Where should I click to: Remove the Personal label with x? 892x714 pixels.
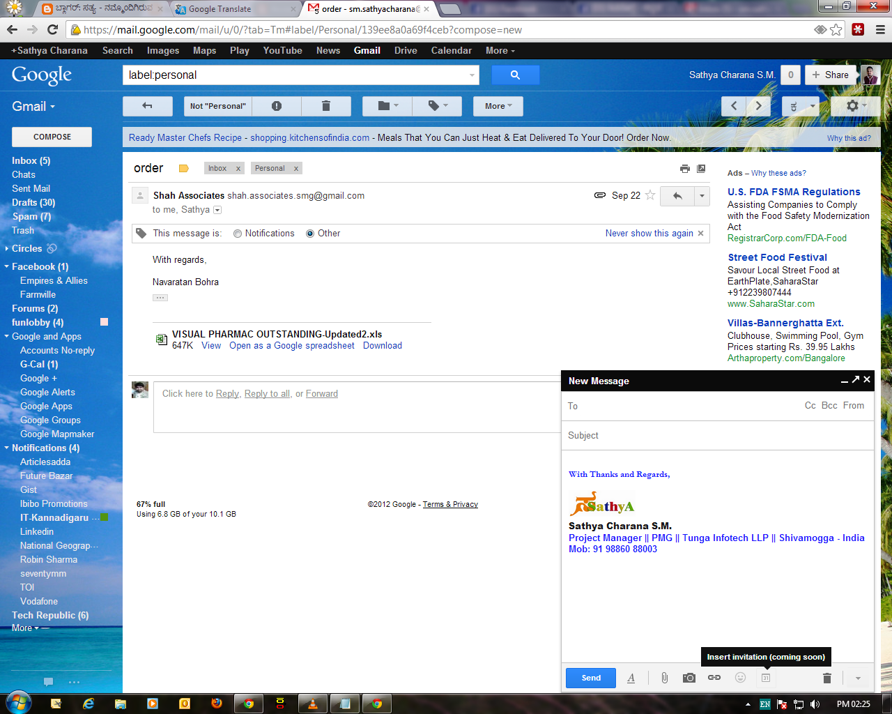(295, 169)
